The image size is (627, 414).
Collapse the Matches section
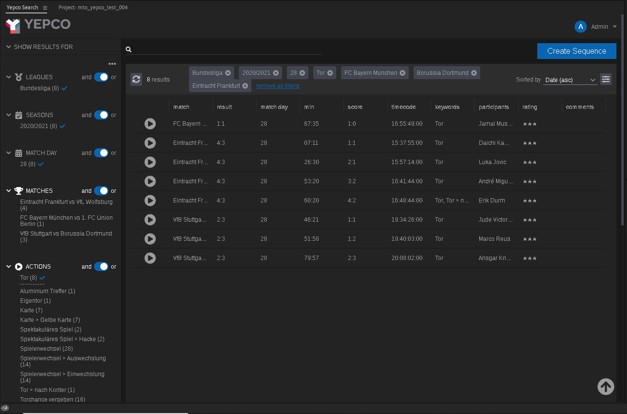click(x=9, y=190)
